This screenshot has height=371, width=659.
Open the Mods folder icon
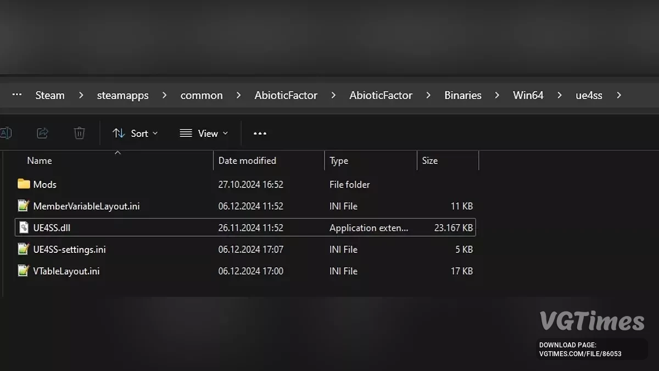click(x=24, y=184)
